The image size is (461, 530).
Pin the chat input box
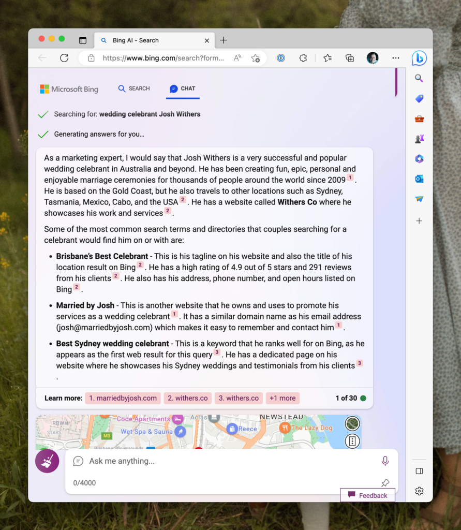(x=385, y=483)
